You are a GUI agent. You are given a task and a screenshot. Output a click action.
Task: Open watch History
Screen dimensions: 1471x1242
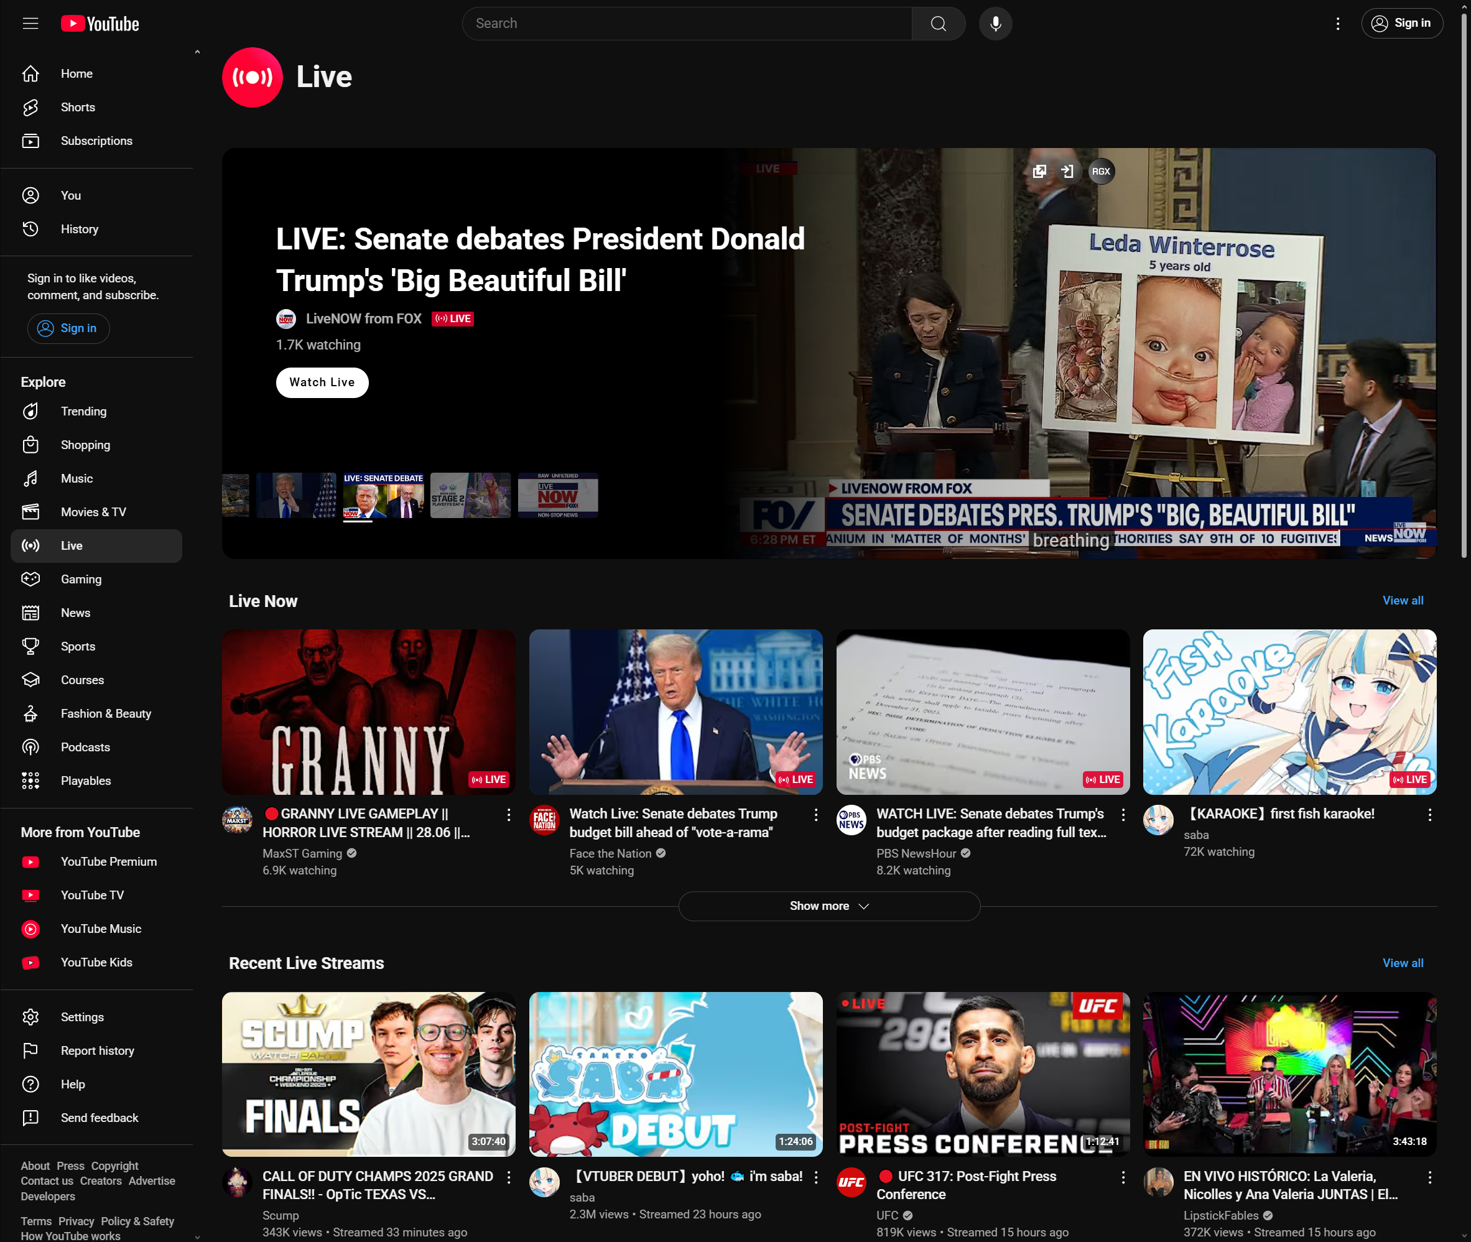click(96, 229)
